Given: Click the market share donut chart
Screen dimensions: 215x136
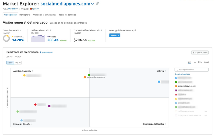Looking at the screenshot, I should click(x=6, y=38).
